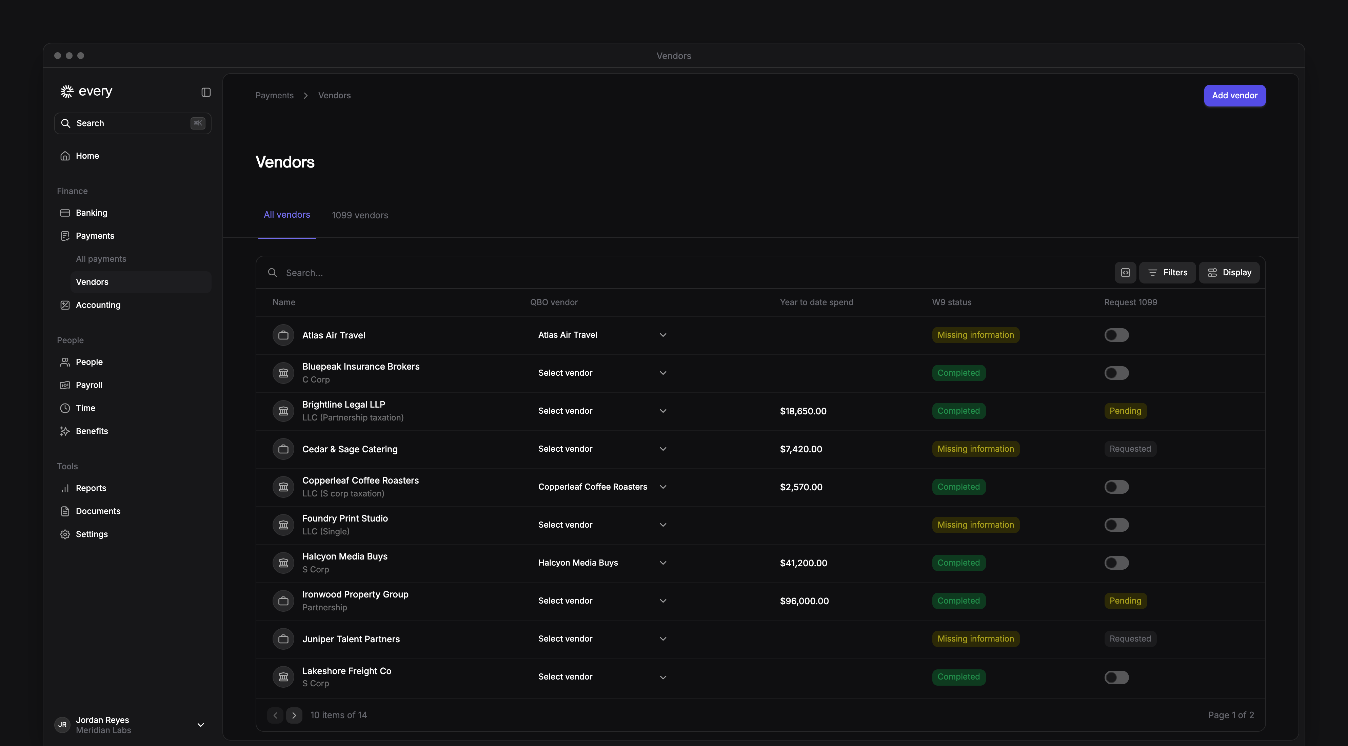
Task: Open All payments in the sidebar
Action: [101, 259]
